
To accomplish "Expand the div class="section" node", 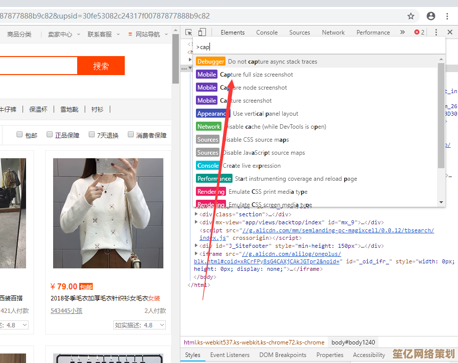I will (196, 214).
